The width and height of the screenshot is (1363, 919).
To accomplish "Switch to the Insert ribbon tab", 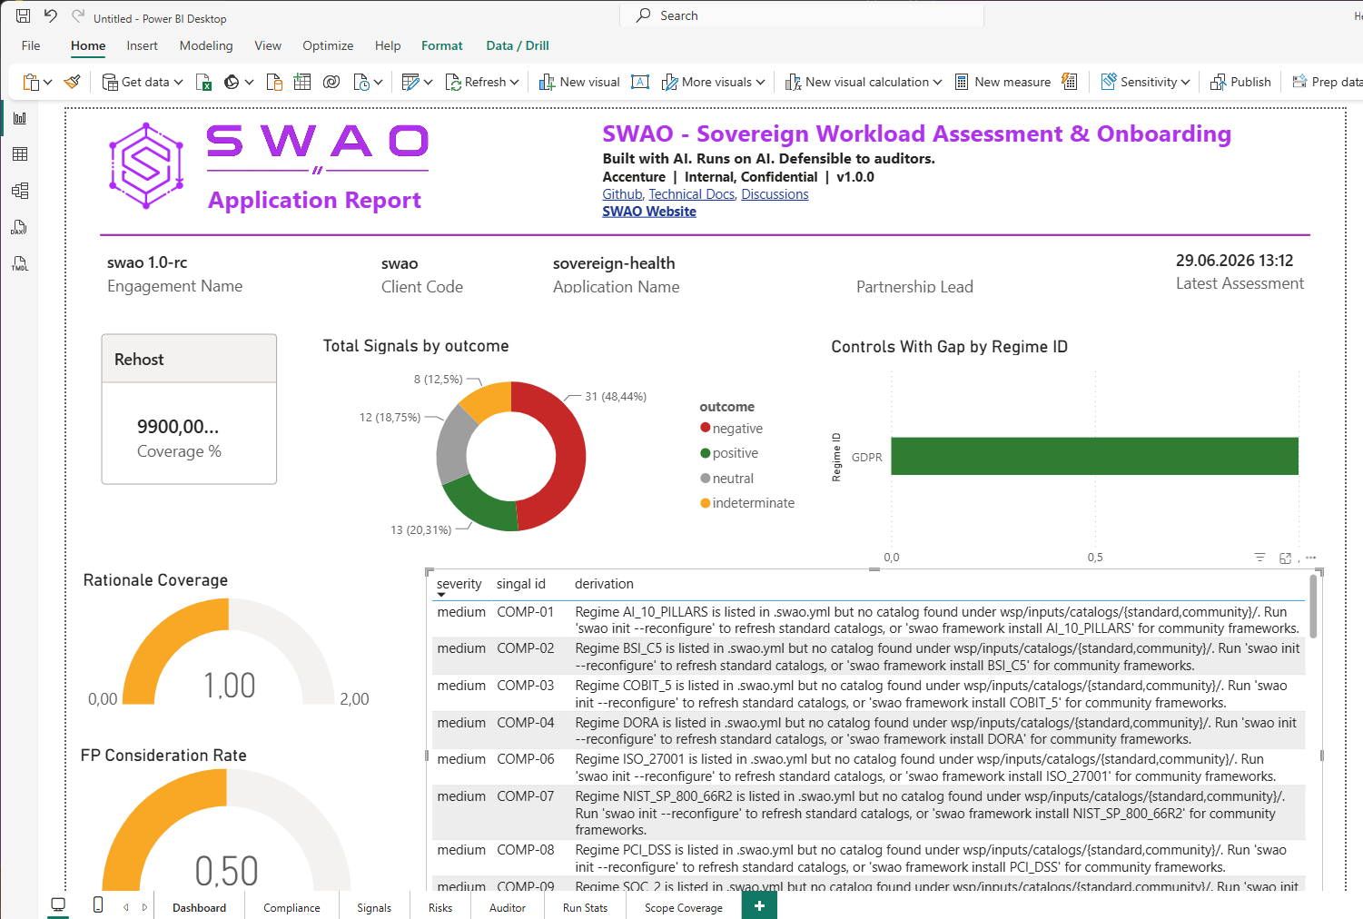I will [142, 45].
